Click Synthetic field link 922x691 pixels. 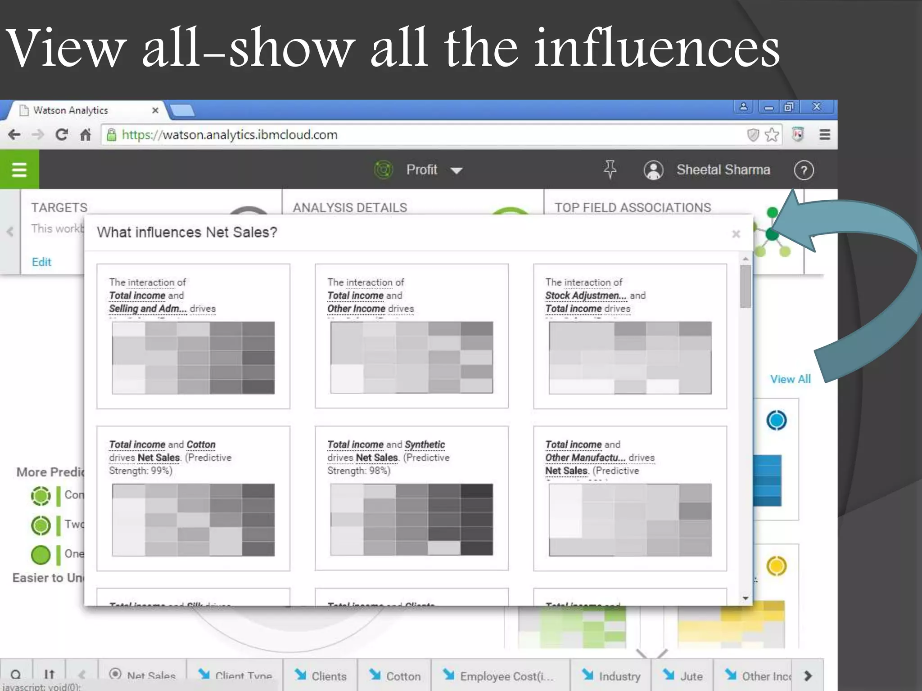[x=425, y=444]
